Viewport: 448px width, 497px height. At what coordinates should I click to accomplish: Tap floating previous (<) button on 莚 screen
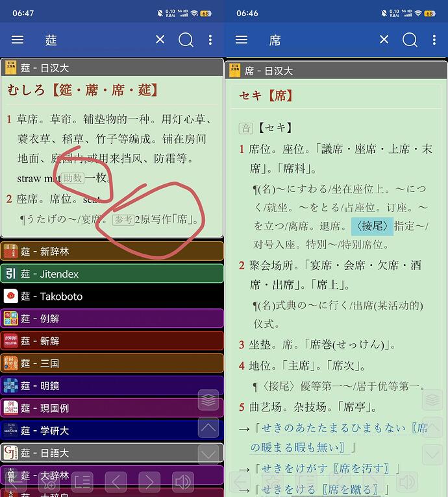tap(116, 482)
